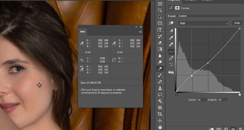Click view previous state eye icon

click(219, 129)
